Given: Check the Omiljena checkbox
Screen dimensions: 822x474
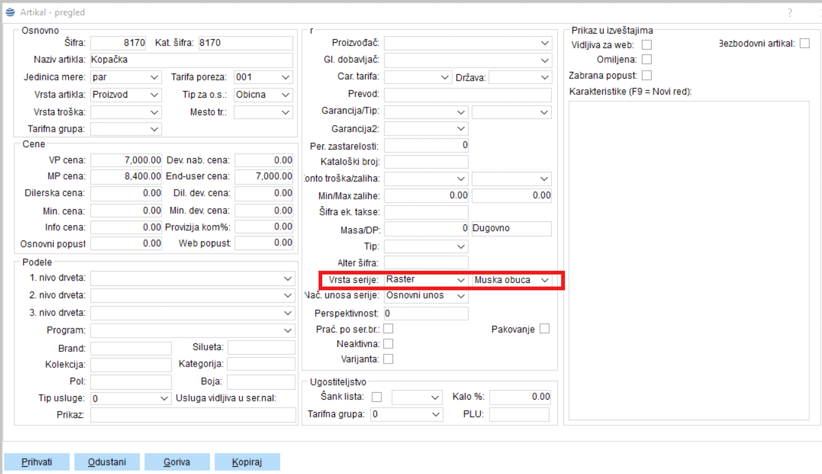Looking at the screenshot, I should pos(647,59).
